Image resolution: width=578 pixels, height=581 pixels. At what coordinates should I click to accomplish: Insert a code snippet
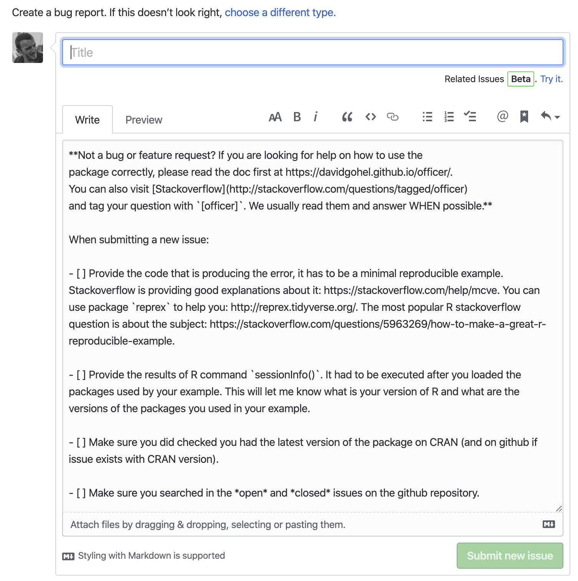370,117
